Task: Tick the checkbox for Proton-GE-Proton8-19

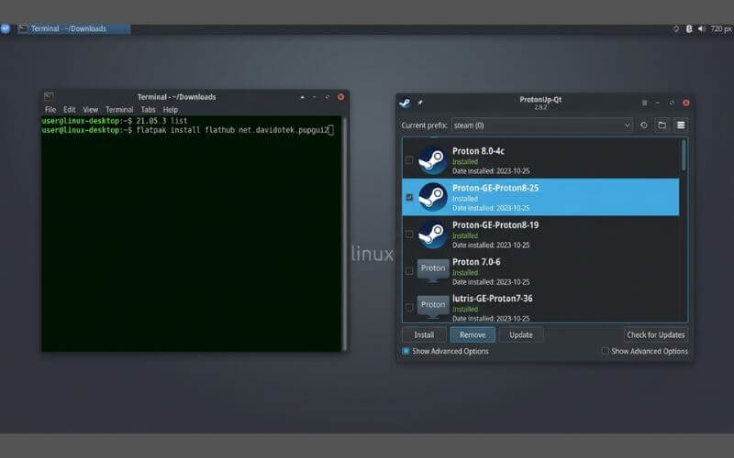Action: 409,234
